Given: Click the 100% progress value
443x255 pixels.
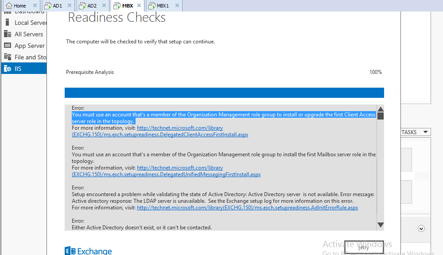Looking at the screenshot, I should pyautogui.click(x=376, y=72).
